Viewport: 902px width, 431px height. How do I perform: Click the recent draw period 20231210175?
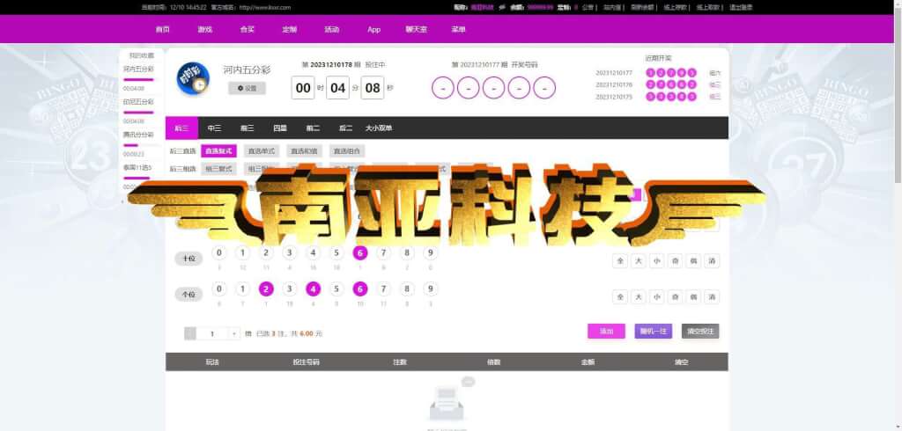click(x=614, y=97)
